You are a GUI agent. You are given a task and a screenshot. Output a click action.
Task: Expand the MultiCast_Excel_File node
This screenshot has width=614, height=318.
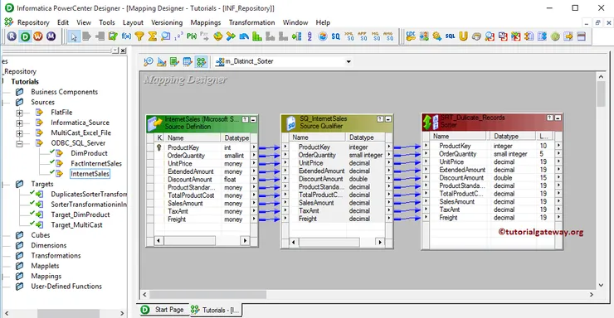[x=19, y=133]
